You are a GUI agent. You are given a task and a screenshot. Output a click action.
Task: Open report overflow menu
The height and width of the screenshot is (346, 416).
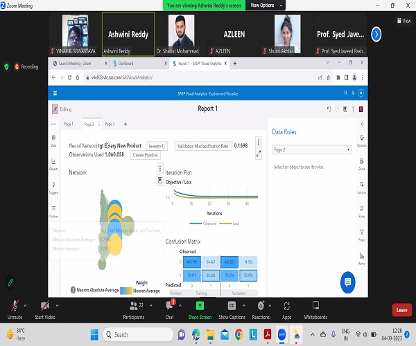(353, 109)
